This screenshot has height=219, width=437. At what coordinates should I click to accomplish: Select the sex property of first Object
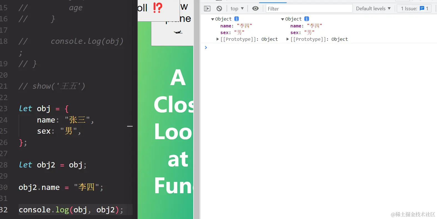(232, 32)
